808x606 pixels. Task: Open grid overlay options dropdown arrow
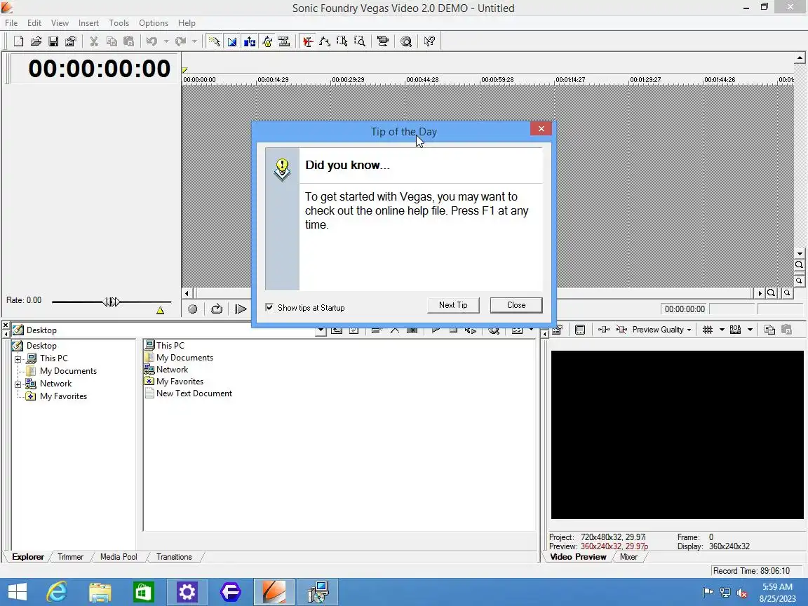722,330
